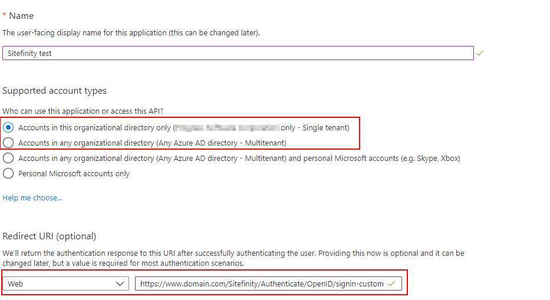The width and height of the screenshot is (550, 300).
Task: Open the "Help me choose..." link
Action: 32,198
